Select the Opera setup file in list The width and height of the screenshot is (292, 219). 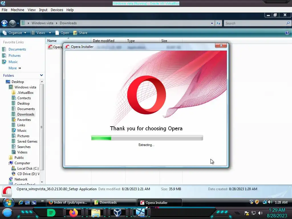point(55,47)
